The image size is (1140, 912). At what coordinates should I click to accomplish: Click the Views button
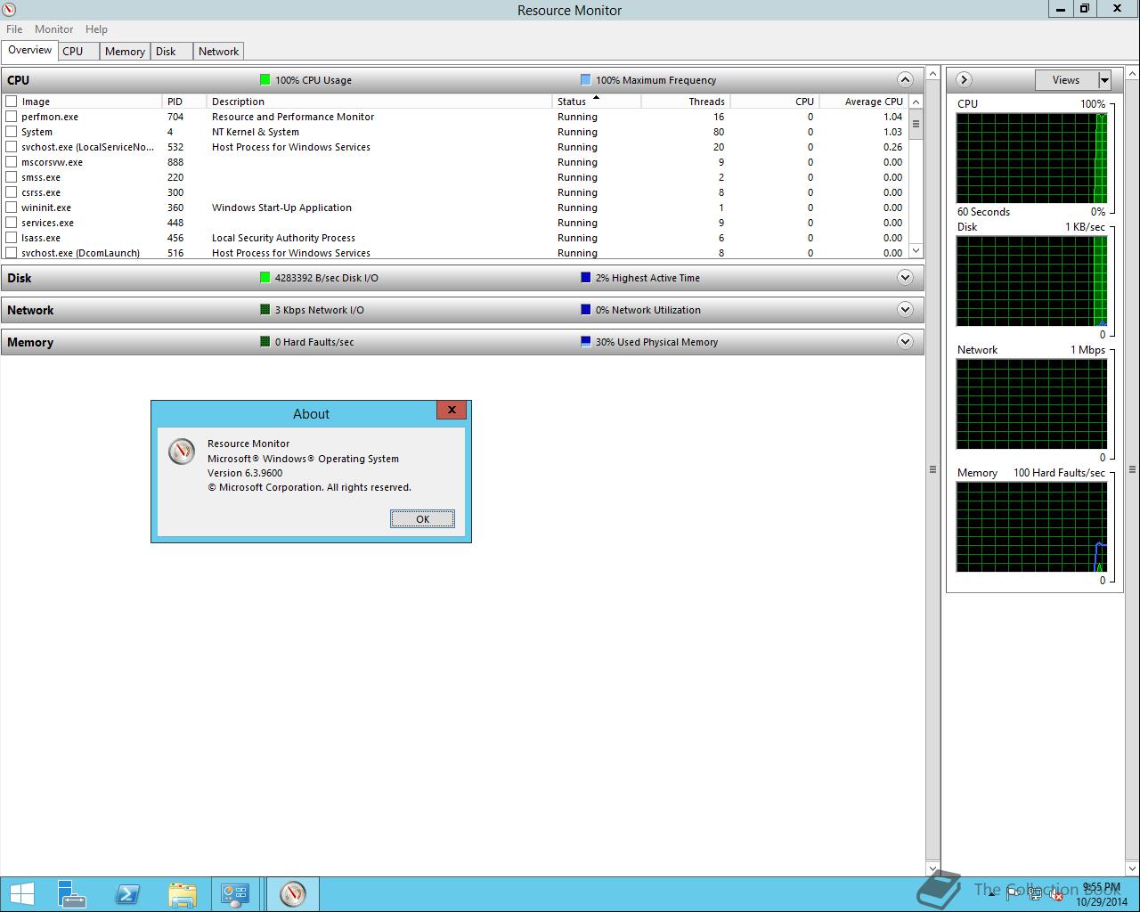tap(1066, 80)
